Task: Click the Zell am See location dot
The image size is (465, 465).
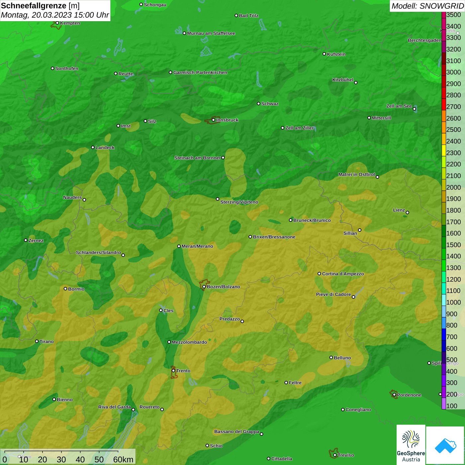Action: pos(414,109)
